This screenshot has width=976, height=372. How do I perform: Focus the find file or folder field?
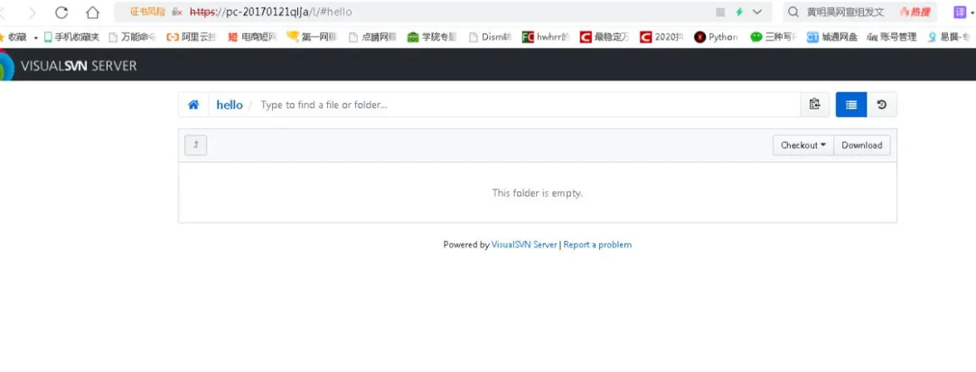tap(524, 105)
